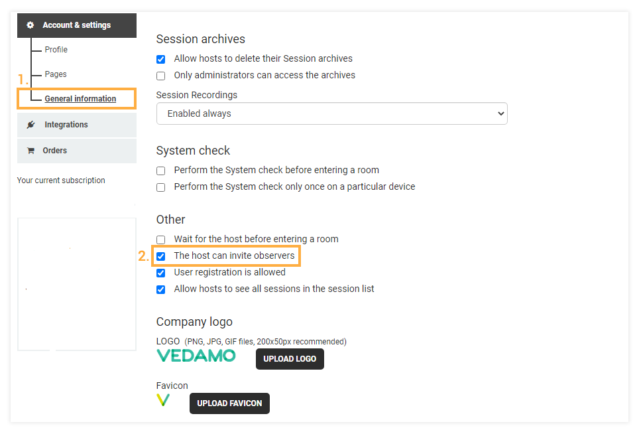Click the green V favicon image
The image size is (639, 434).
coord(163,399)
